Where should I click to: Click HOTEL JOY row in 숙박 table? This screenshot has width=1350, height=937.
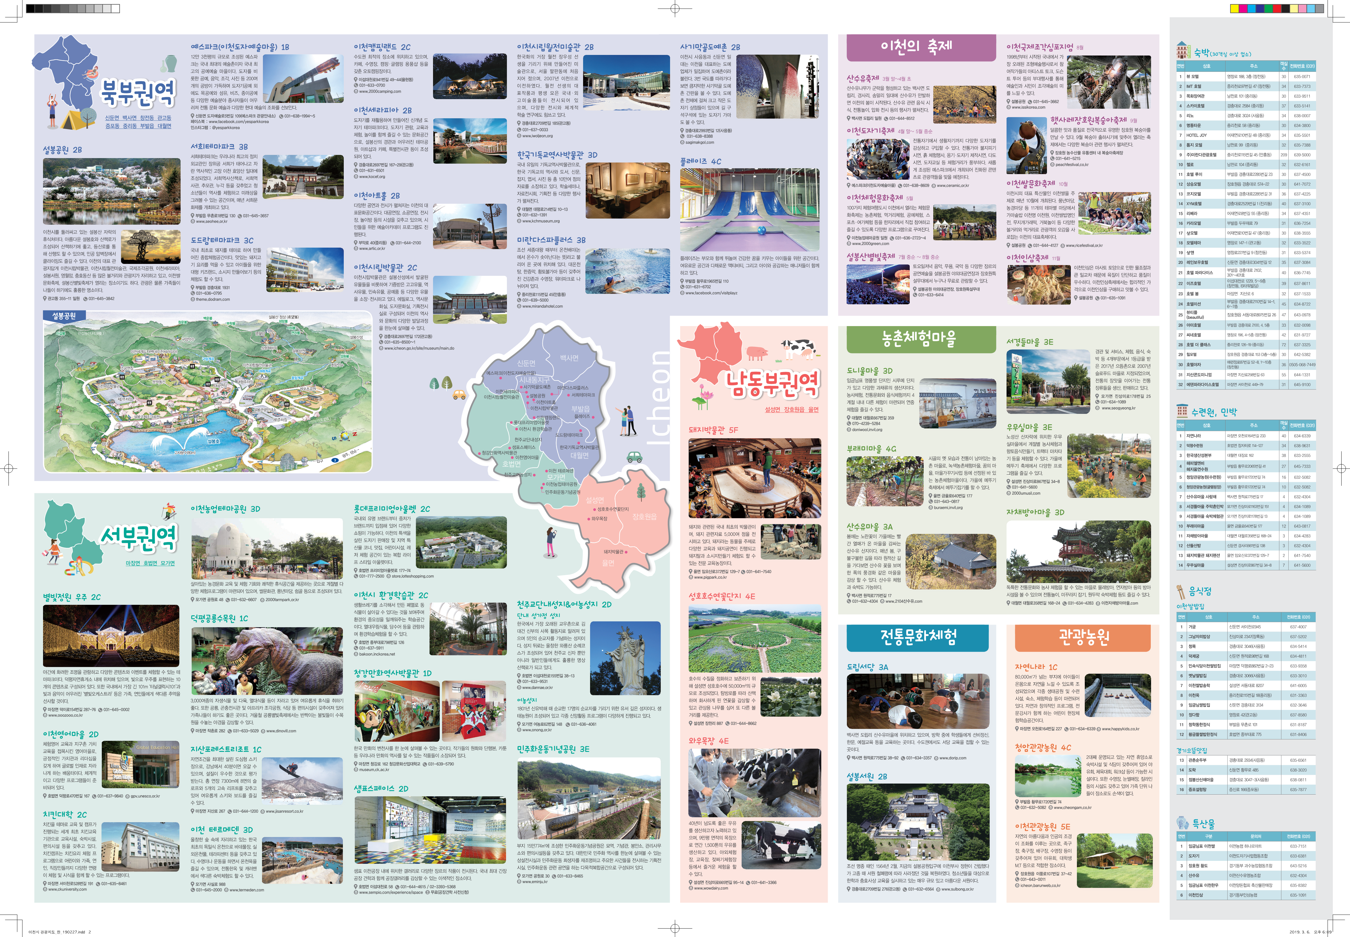[1245, 135]
